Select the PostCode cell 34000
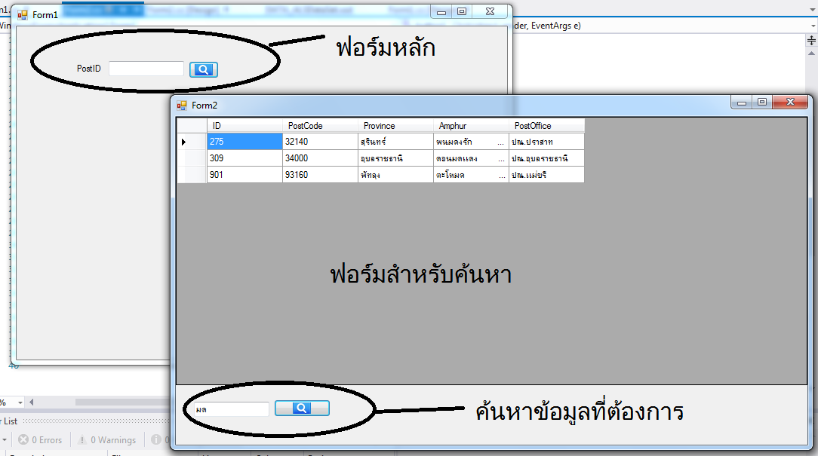This screenshot has width=818, height=456. point(320,158)
